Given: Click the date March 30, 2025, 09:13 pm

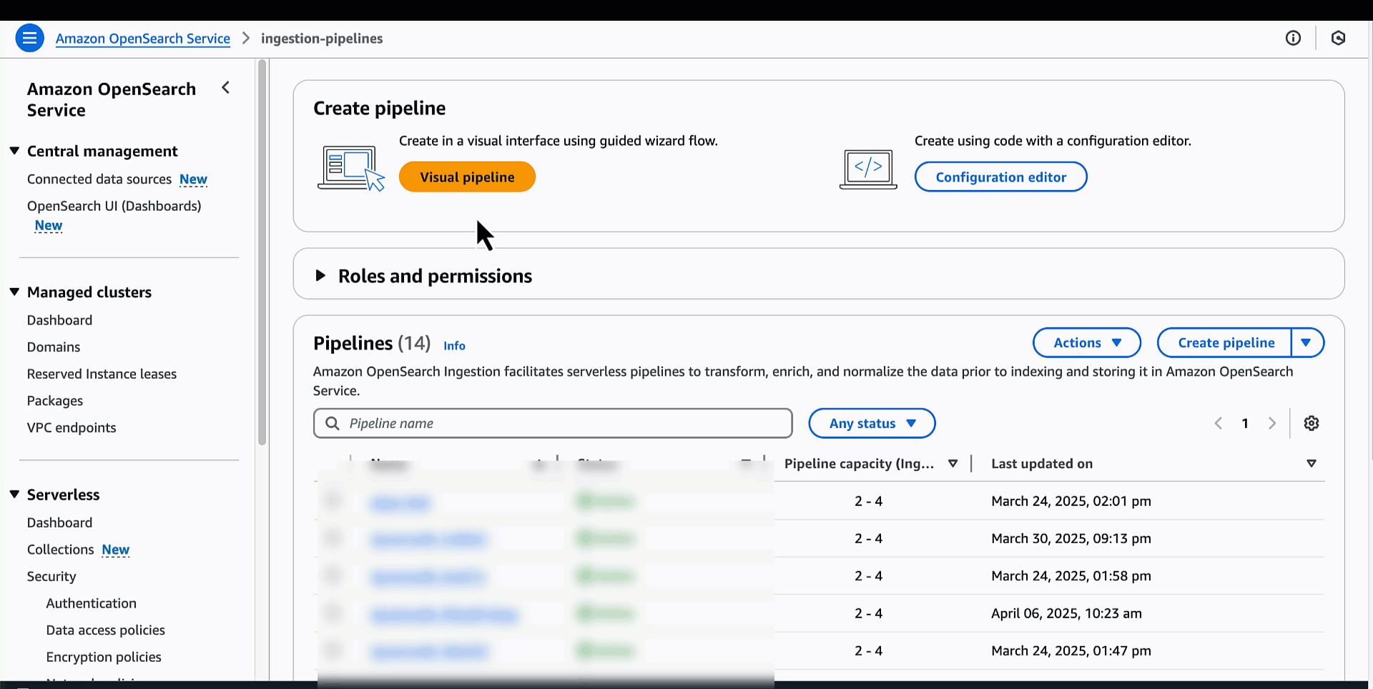Looking at the screenshot, I should click(x=1071, y=538).
